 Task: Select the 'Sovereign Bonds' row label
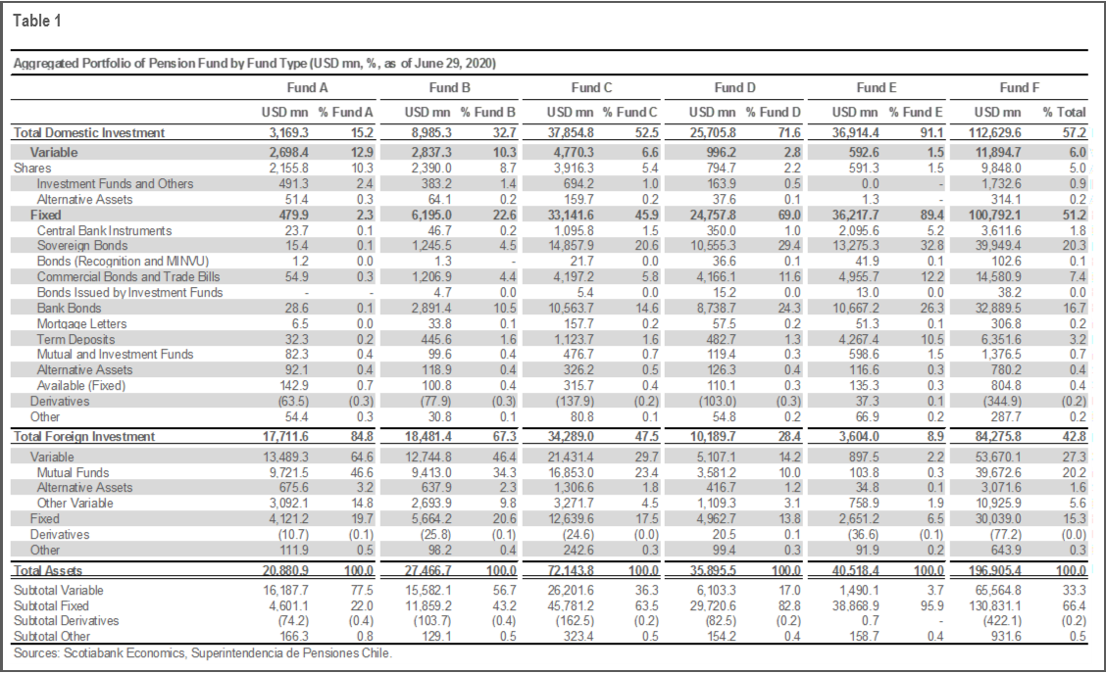[81, 246]
